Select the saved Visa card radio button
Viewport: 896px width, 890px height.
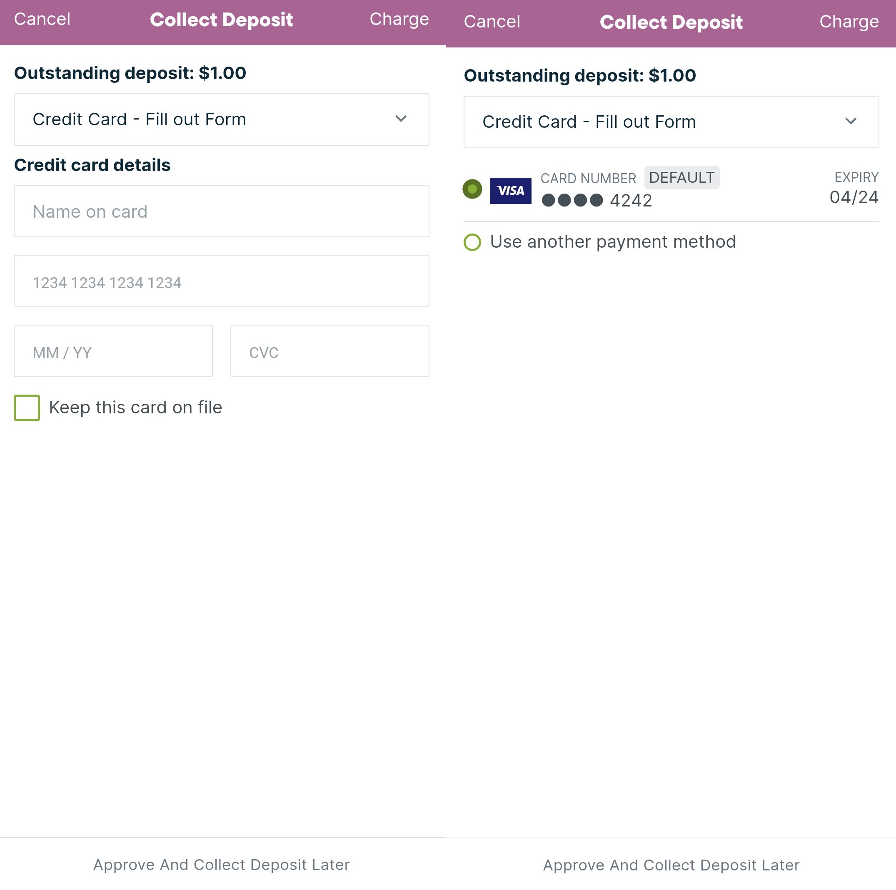pos(472,189)
